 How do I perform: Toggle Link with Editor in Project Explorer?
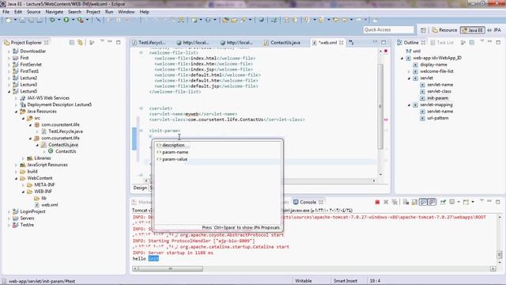tap(81, 42)
